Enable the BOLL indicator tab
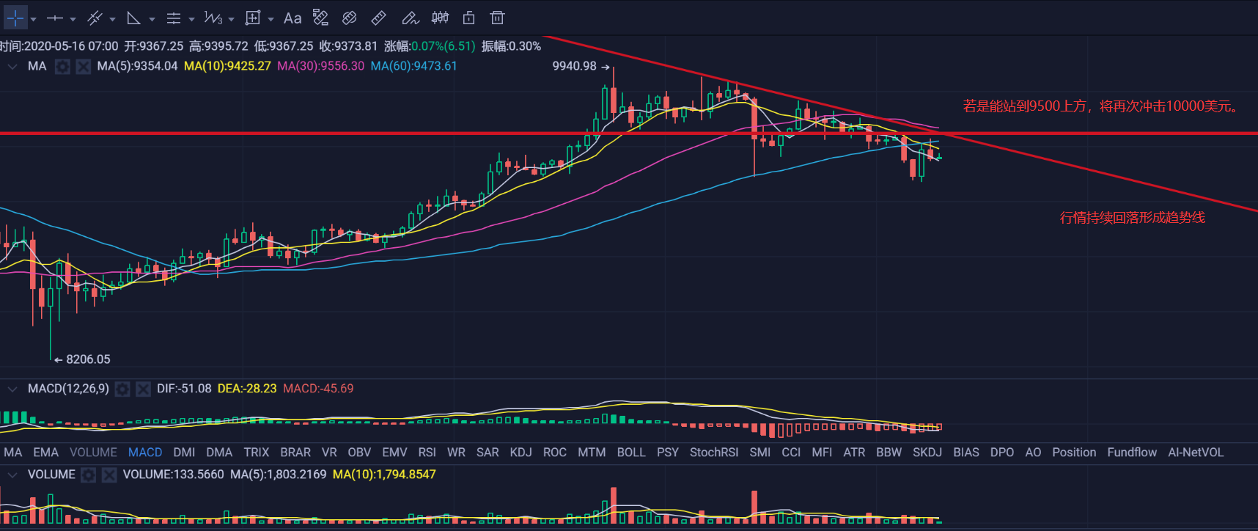Viewport: 1258px width, 531px height. point(631,453)
